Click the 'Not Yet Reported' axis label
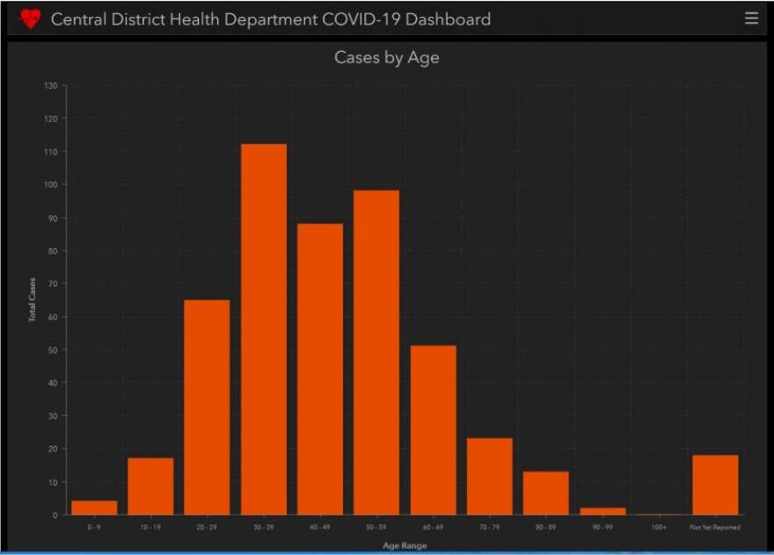 (715, 528)
